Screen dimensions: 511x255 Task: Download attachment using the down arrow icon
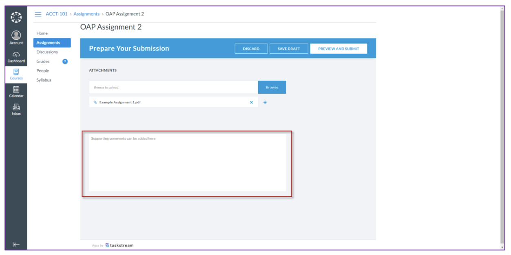pyautogui.click(x=265, y=102)
